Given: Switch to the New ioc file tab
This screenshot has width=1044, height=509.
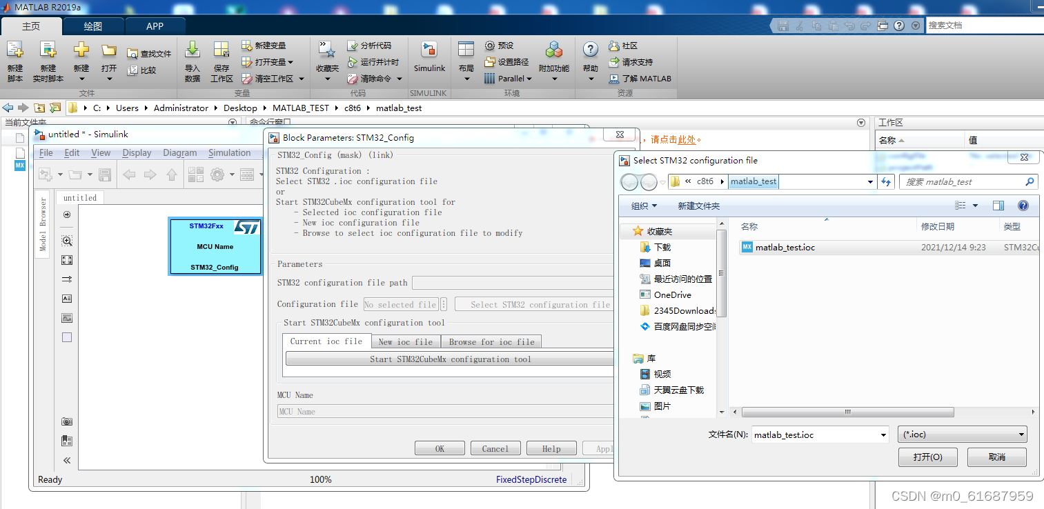Looking at the screenshot, I should [x=405, y=341].
